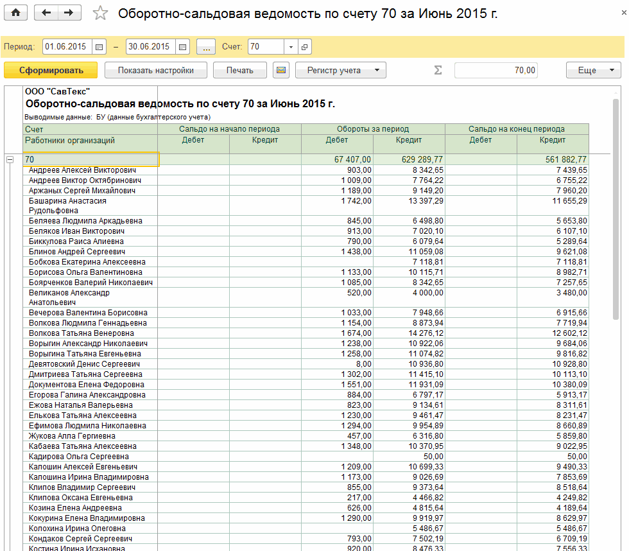This screenshot has width=629, height=551.
Task: Collapse the account 70 group row
Action: [x=10, y=159]
